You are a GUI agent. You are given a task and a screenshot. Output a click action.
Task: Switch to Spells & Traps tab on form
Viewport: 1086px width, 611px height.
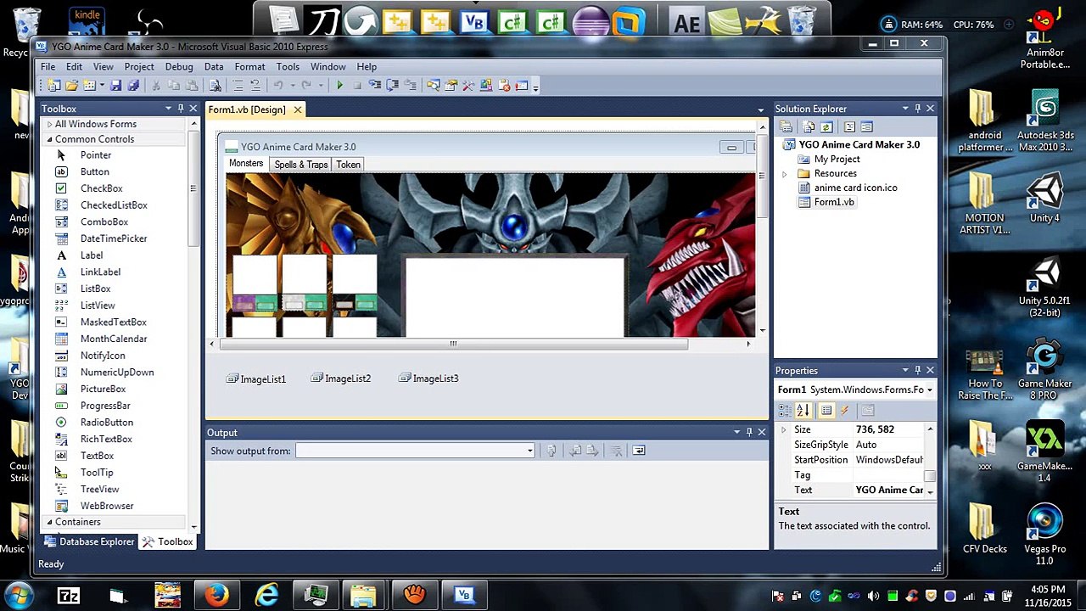pos(300,165)
